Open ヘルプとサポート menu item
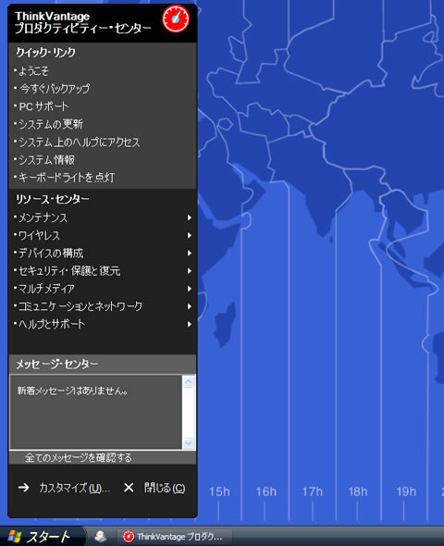The image size is (444, 546). tap(49, 324)
